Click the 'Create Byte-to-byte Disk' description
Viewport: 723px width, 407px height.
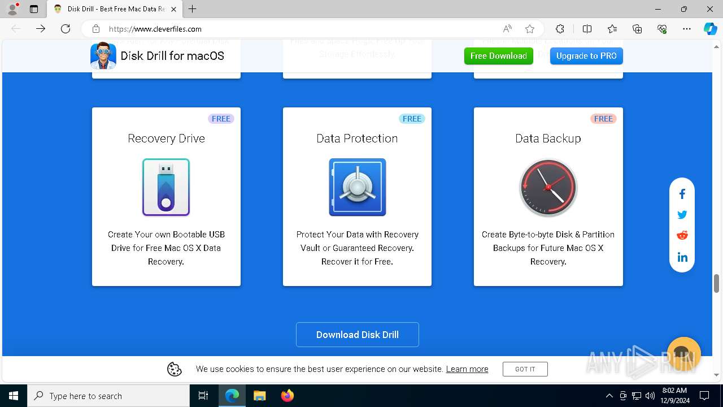pyautogui.click(x=548, y=248)
